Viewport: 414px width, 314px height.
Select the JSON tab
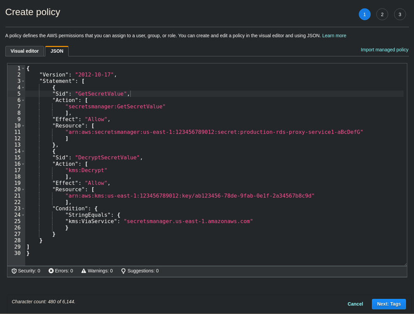click(57, 51)
